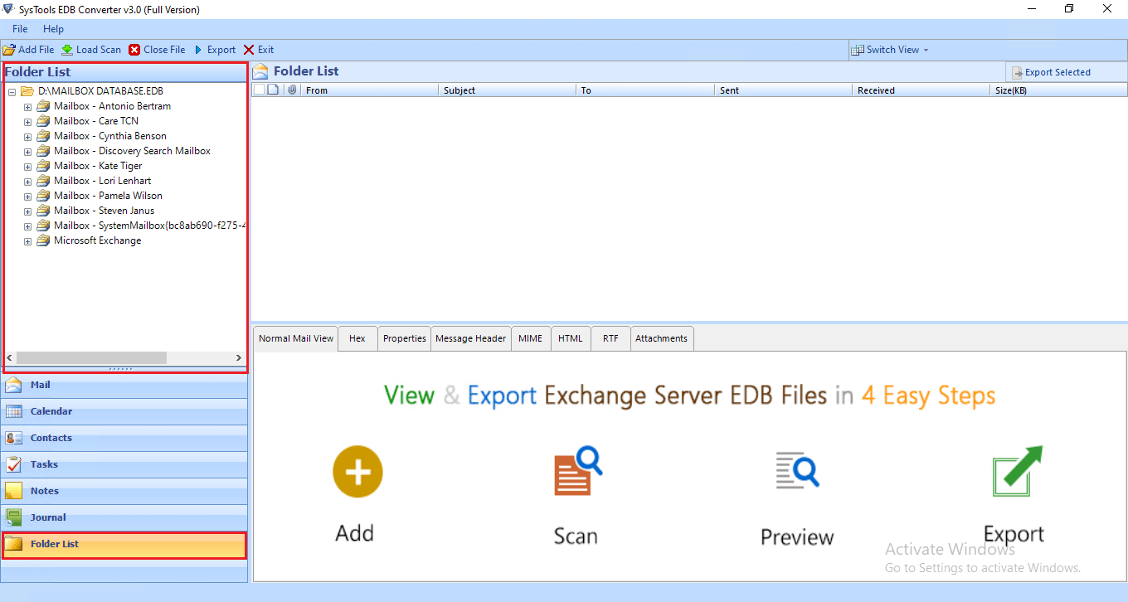Expand the Microsoft Exchange tree node
This screenshot has width=1128, height=602.
27,240
